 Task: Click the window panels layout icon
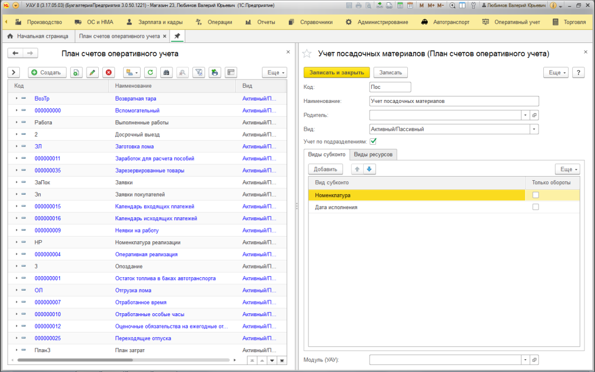462,5
